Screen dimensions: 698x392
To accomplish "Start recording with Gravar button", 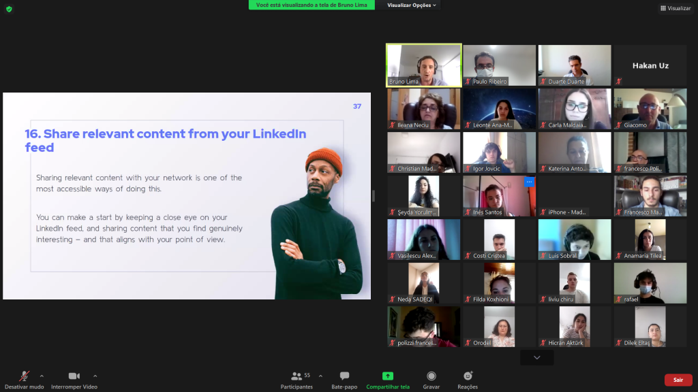I will (x=431, y=379).
